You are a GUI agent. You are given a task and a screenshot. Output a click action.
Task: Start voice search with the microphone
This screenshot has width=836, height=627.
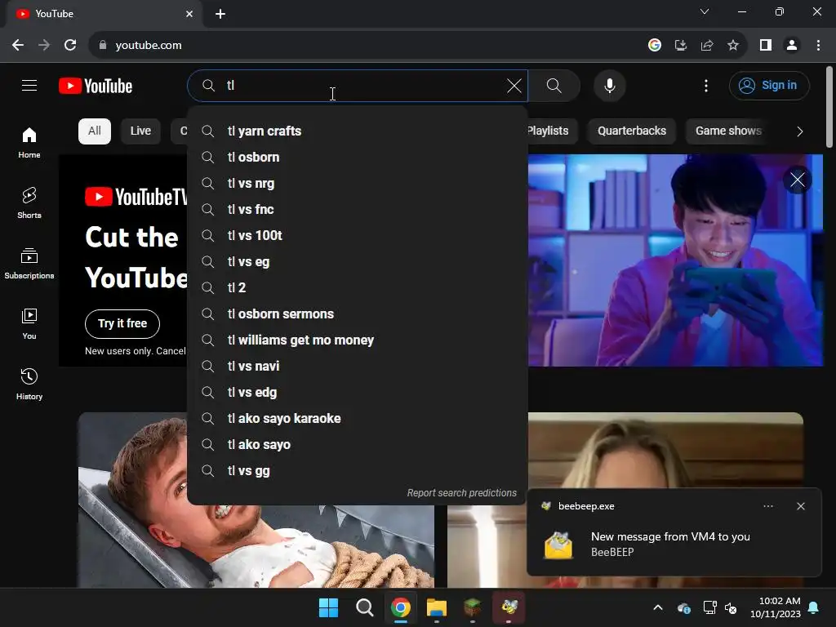(x=609, y=85)
